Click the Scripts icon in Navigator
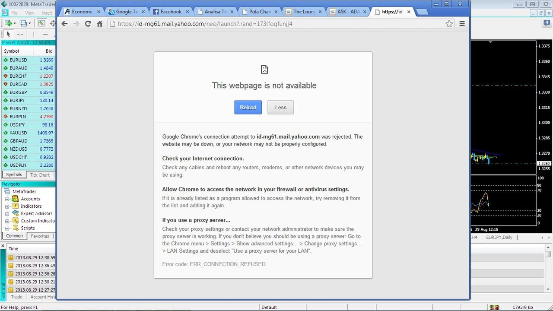 15,228
